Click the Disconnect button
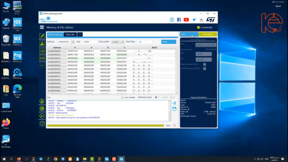This screenshot has height=162, width=288. pyautogui.click(x=208, y=34)
